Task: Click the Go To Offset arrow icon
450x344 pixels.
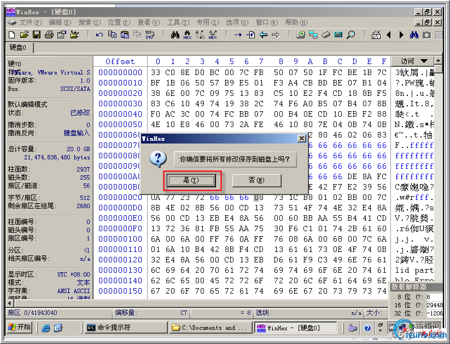Action: 238,35
